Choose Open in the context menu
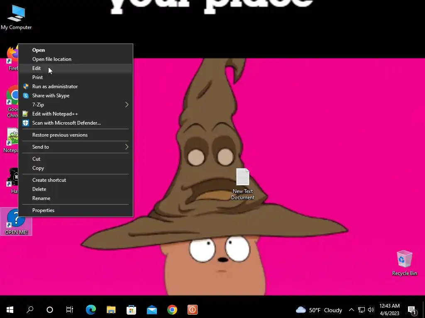425x318 pixels. pos(76,50)
